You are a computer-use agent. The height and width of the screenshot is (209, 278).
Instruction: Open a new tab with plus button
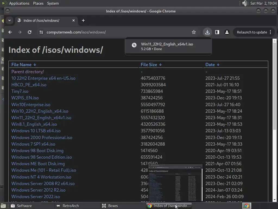(83, 20)
